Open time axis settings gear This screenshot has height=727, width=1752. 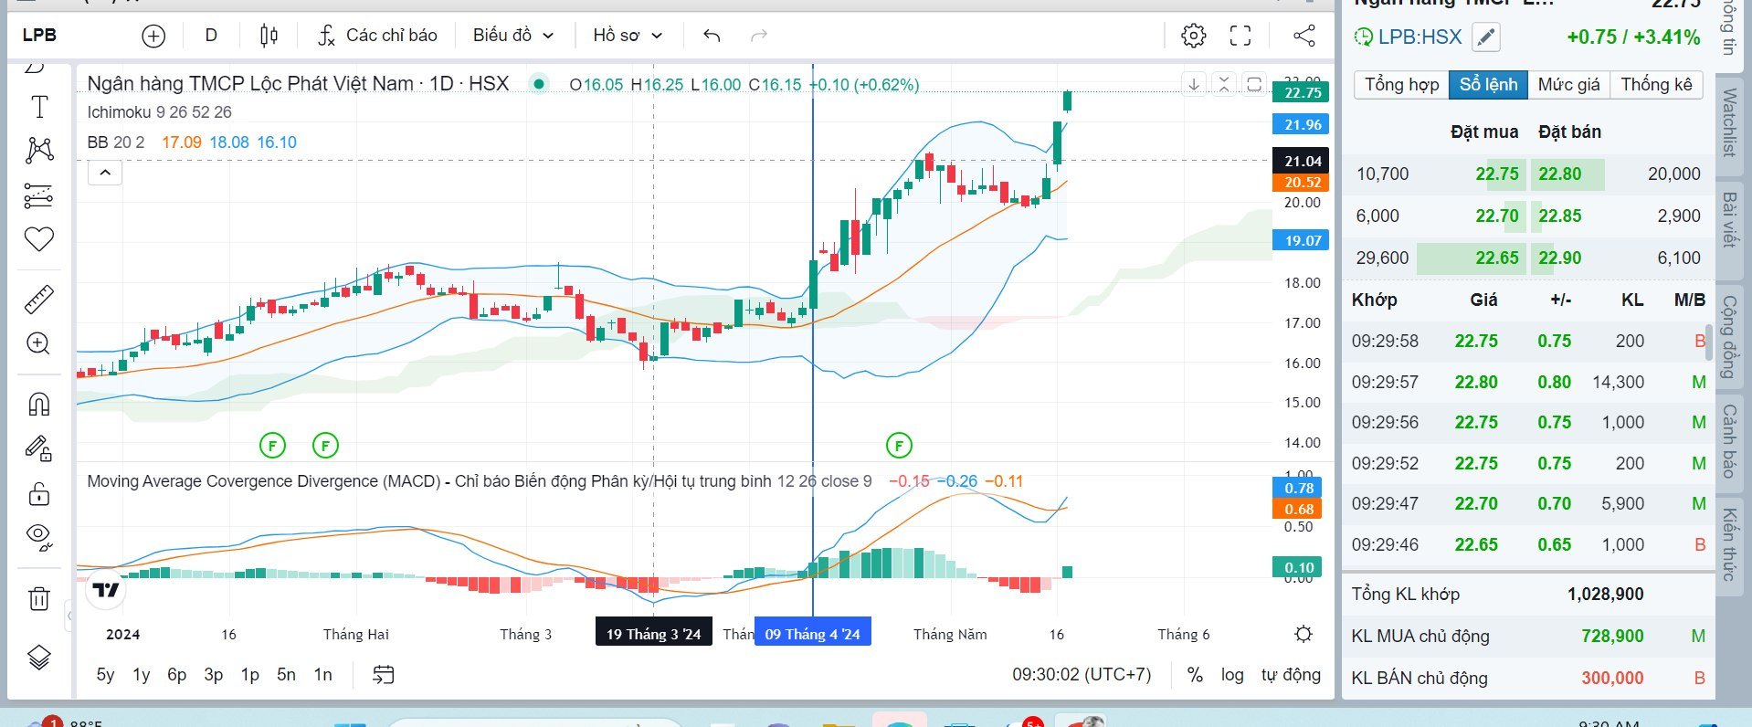(x=1303, y=634)
